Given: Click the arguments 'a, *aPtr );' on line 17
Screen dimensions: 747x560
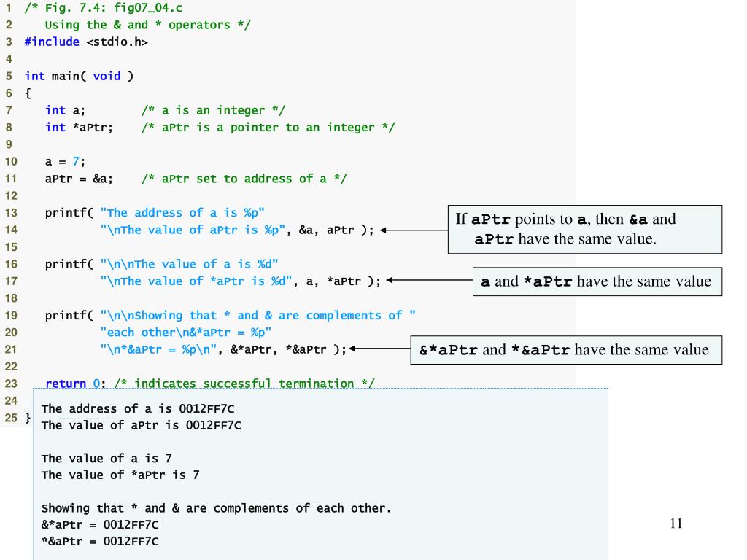Looking at the screenshot, I should [x=344, y=281].
